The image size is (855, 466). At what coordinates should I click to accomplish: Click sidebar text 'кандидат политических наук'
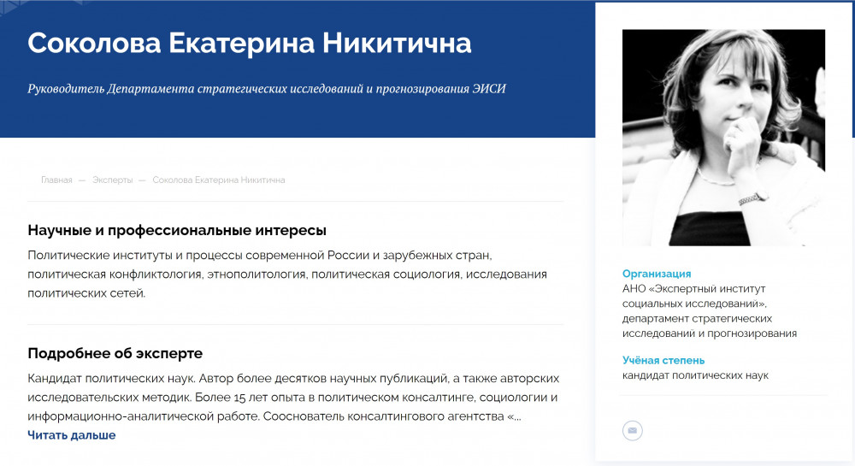pyautogui.click(x=695, y=375)
